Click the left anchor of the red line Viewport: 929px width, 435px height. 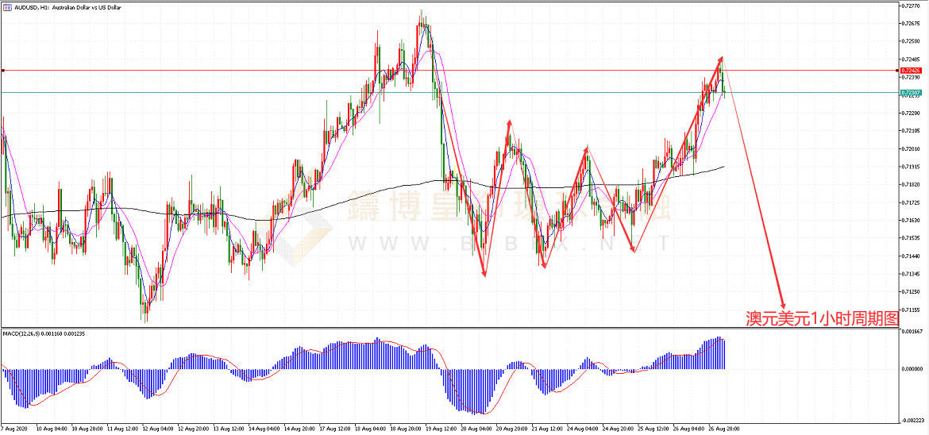point(3,71)
